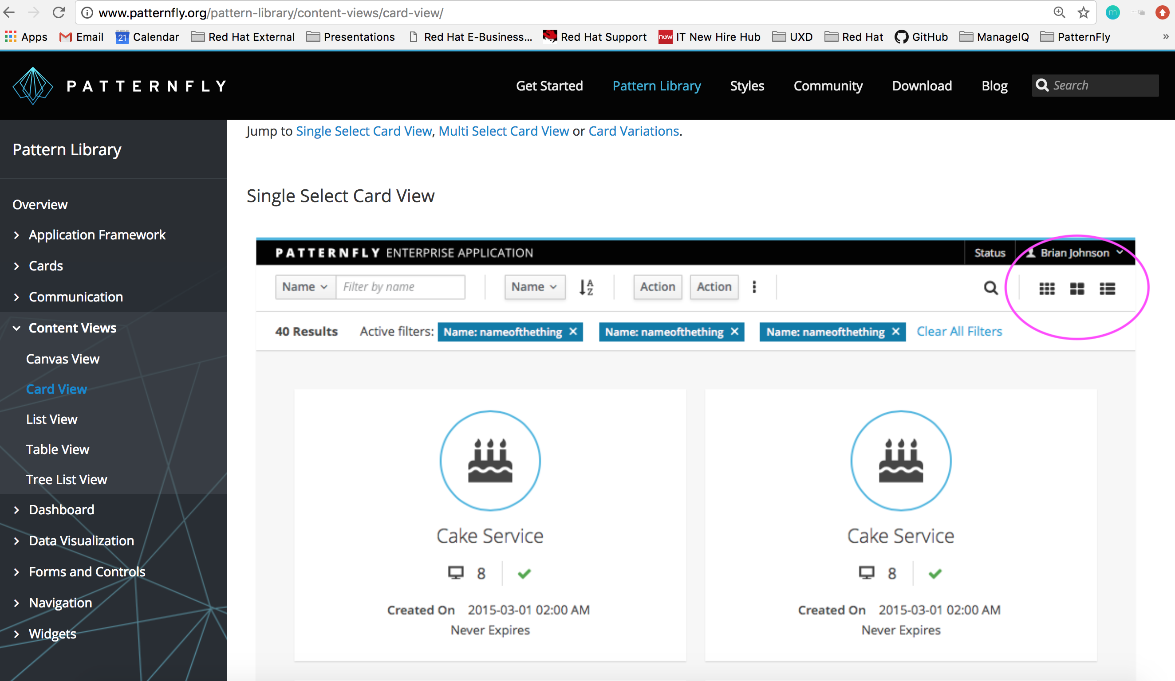Open the search magnifier in the demo toolbar
1175x681 pixels.
tap(990, 288)
